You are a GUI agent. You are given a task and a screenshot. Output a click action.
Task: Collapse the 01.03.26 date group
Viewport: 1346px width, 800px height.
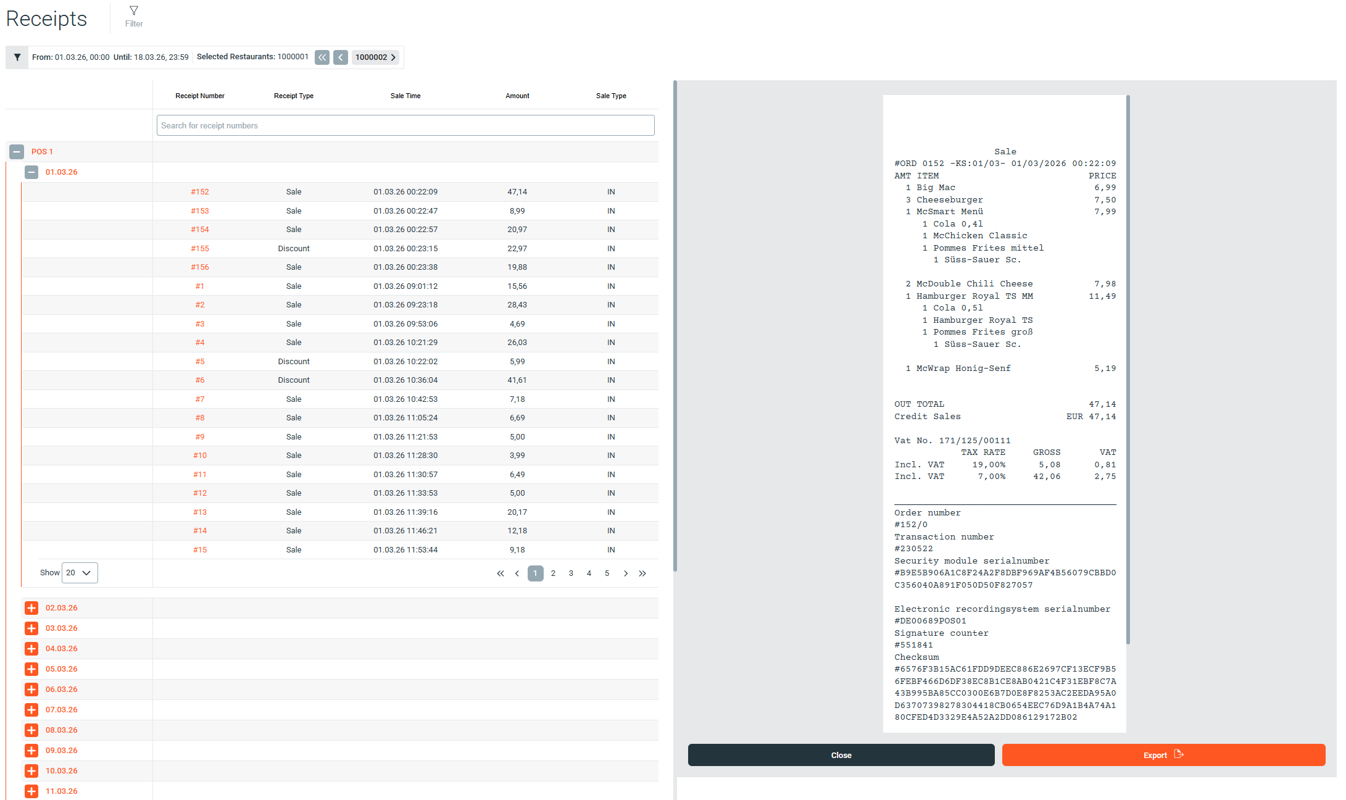31,172
